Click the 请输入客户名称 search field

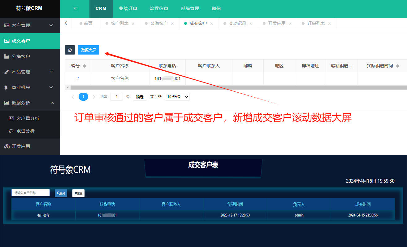pyautogui.click(x=31, y=193)
